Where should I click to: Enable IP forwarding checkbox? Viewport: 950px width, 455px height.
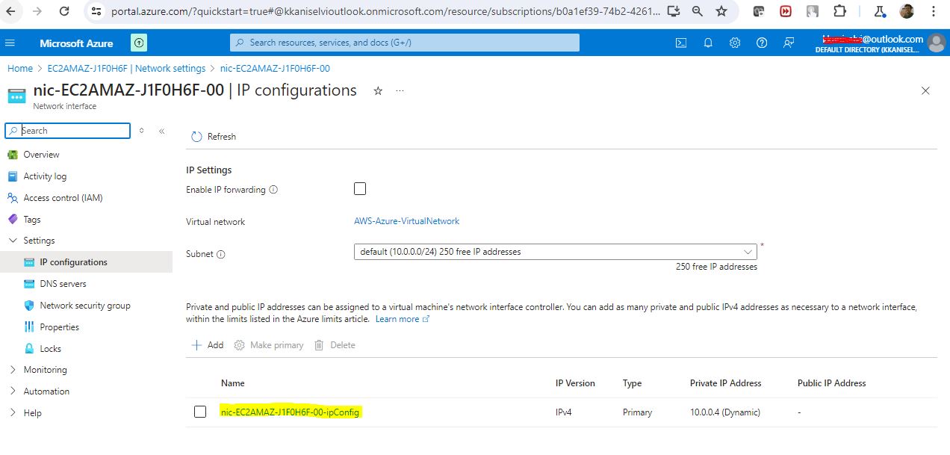[x=360, y=189]
